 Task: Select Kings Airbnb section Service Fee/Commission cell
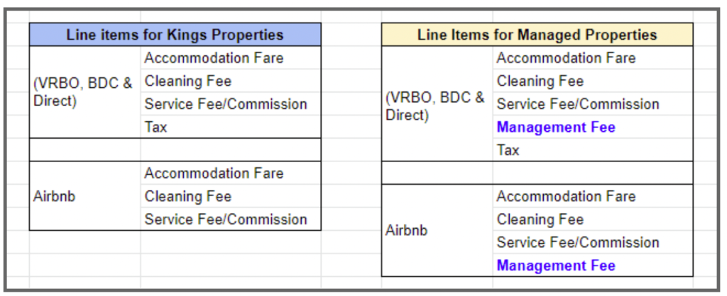(x=226, y=220)
